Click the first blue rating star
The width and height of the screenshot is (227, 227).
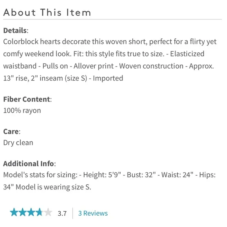[14, 213]
